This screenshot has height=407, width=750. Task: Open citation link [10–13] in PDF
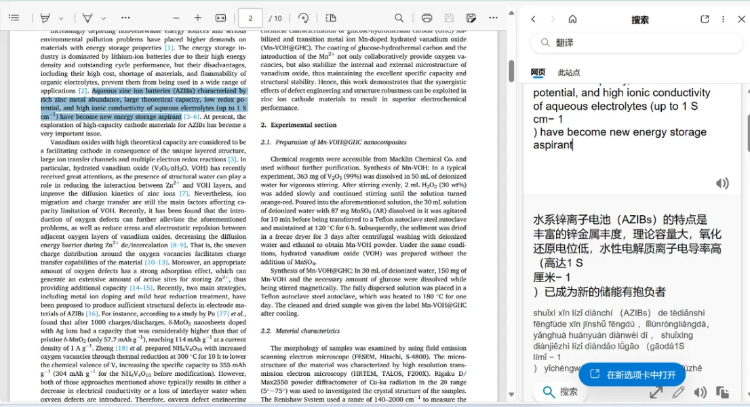(157, 263)
